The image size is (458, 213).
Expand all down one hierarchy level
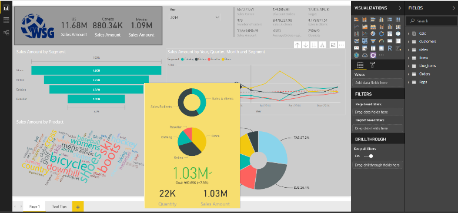[322, 45]
